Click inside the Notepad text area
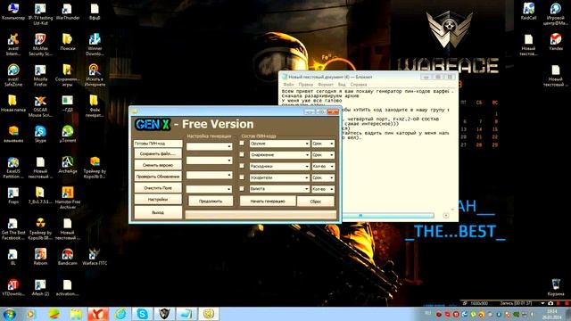 coord(397,171)
